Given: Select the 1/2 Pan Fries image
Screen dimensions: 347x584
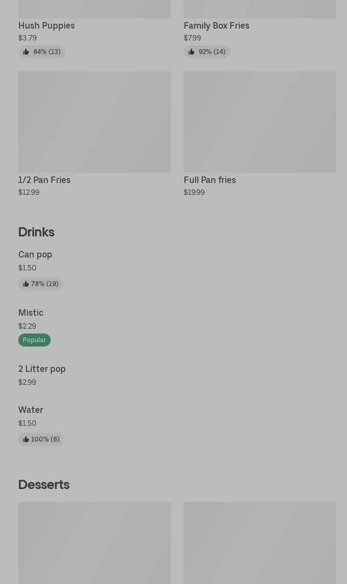Looking at the screenshot, I should coord(94,122).
